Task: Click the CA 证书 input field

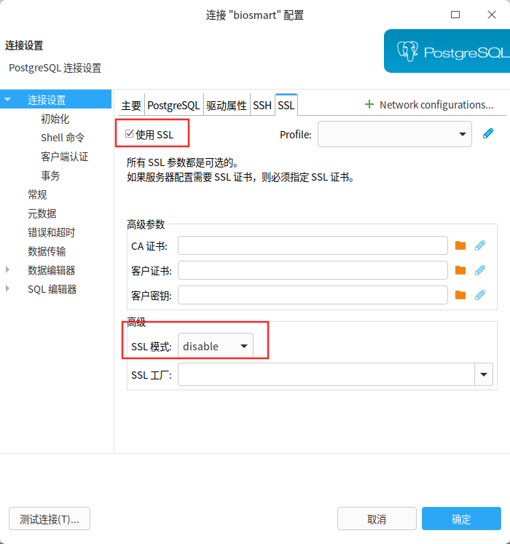Action: (x=313, y=245)
